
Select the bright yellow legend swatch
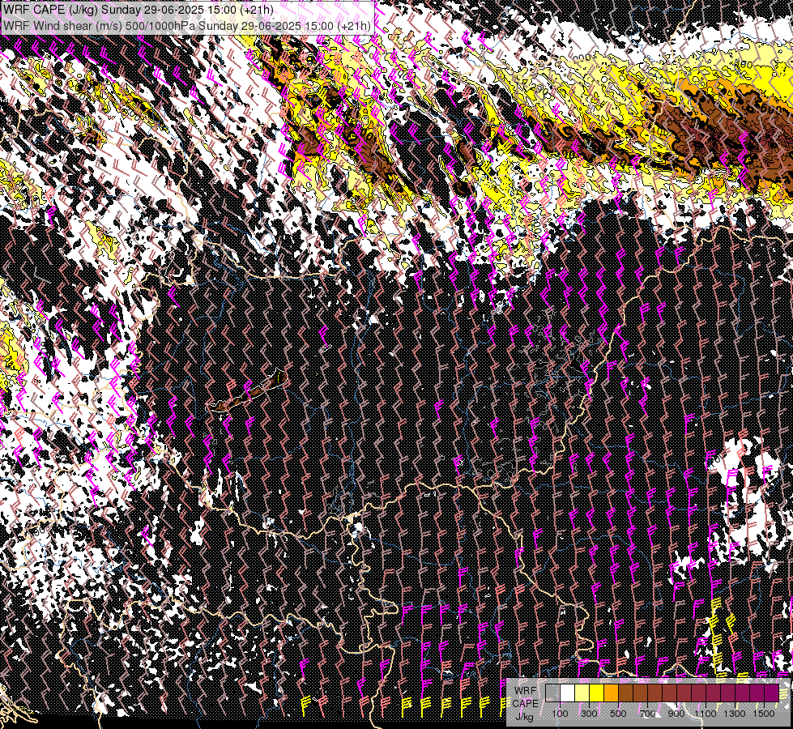pyautogui.click(x=597, y=693)
